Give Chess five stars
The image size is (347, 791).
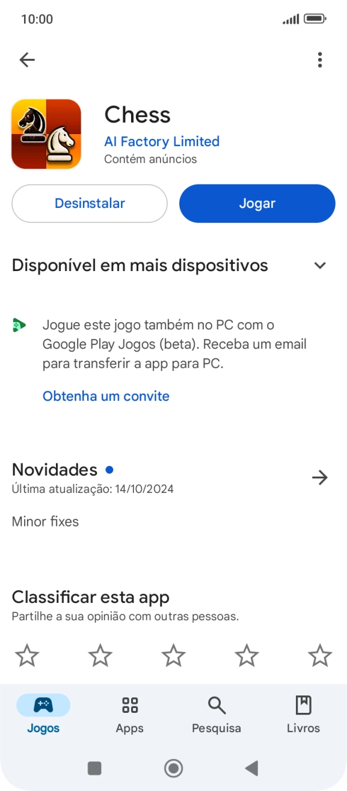click(319, 655)
